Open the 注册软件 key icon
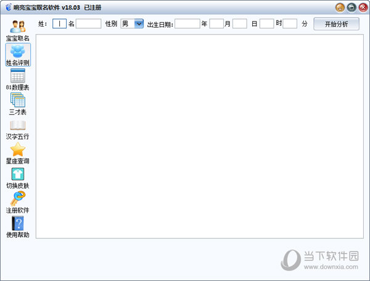 click(x=18, y=198)
